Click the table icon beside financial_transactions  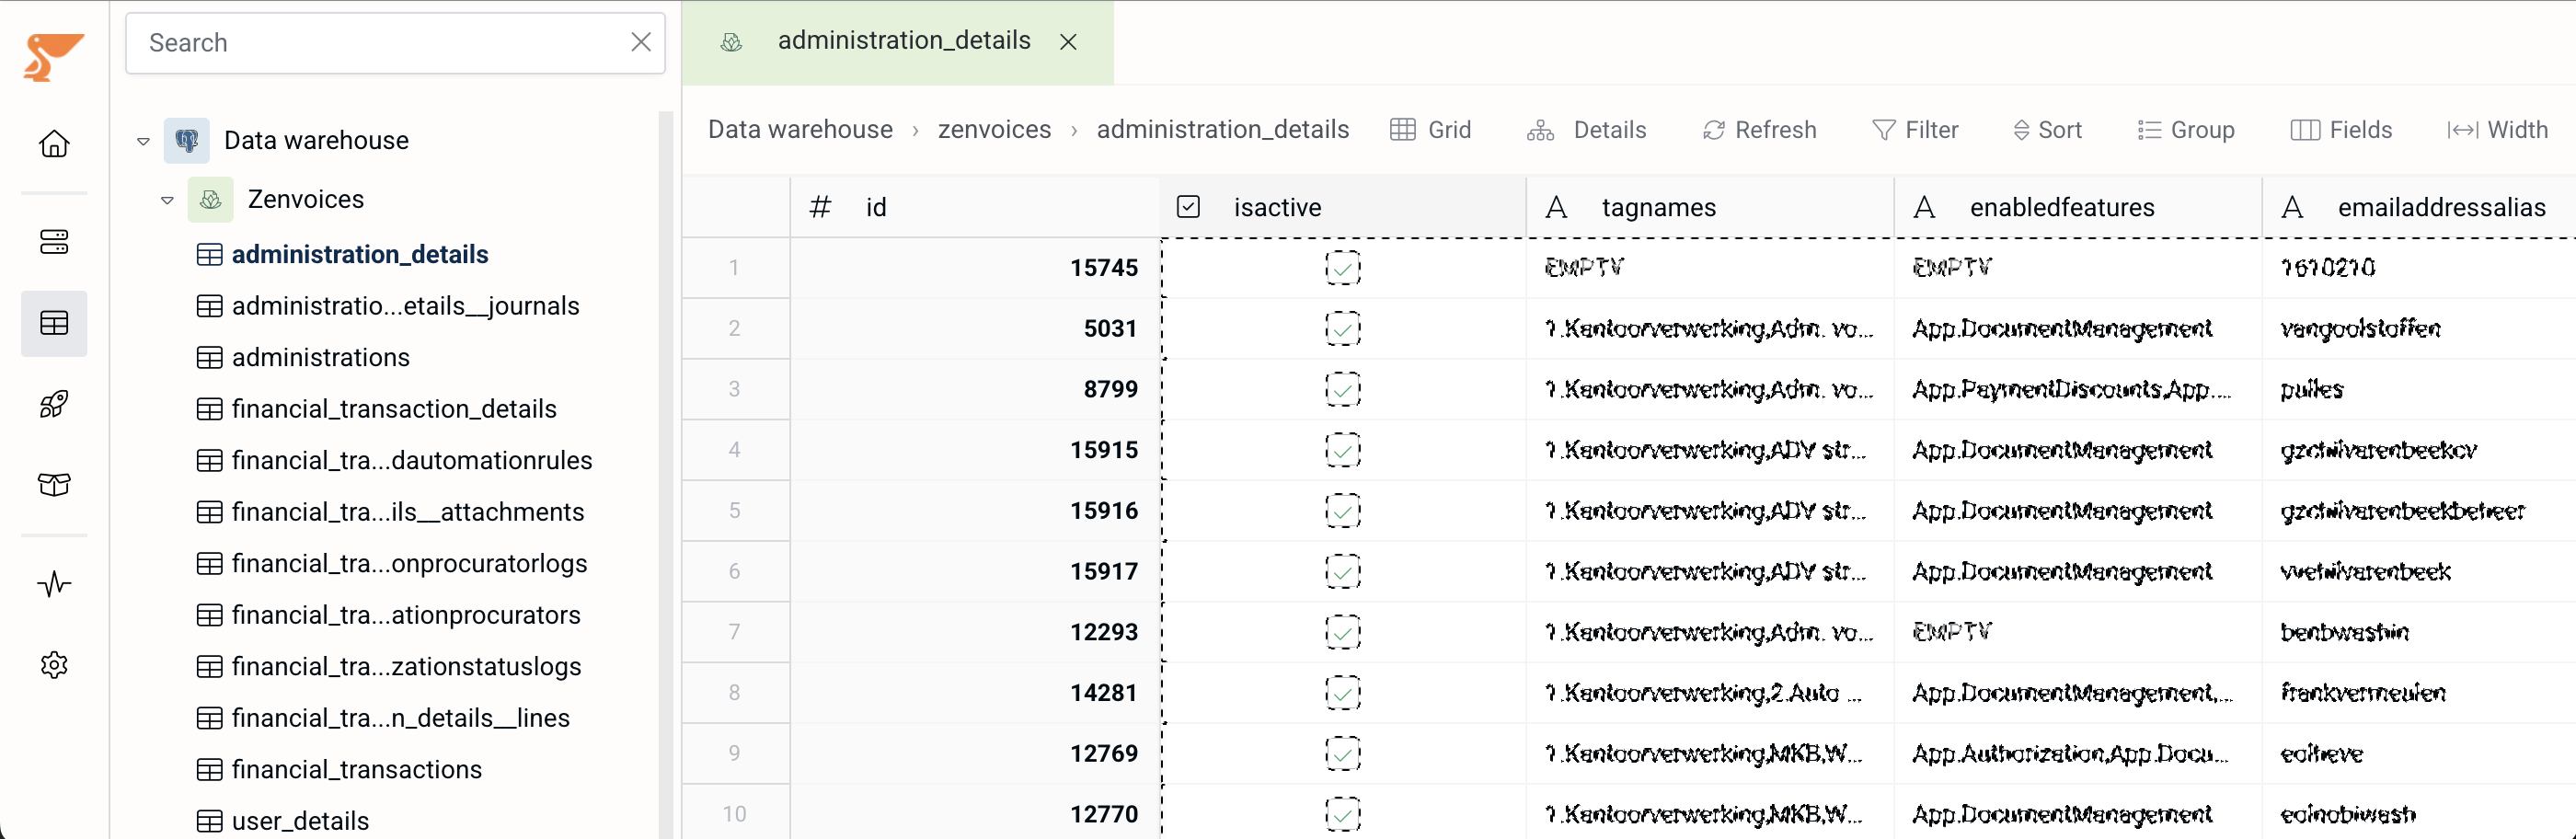[x=209, y=769]
